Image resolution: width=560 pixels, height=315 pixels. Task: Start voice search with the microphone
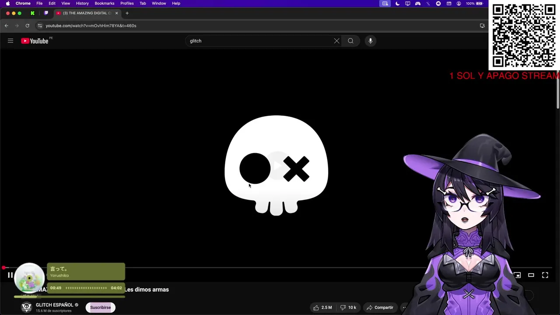(370, 41)
